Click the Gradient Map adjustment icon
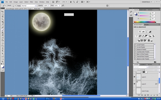This screenshot has width=161, height=100. [148, 41]
